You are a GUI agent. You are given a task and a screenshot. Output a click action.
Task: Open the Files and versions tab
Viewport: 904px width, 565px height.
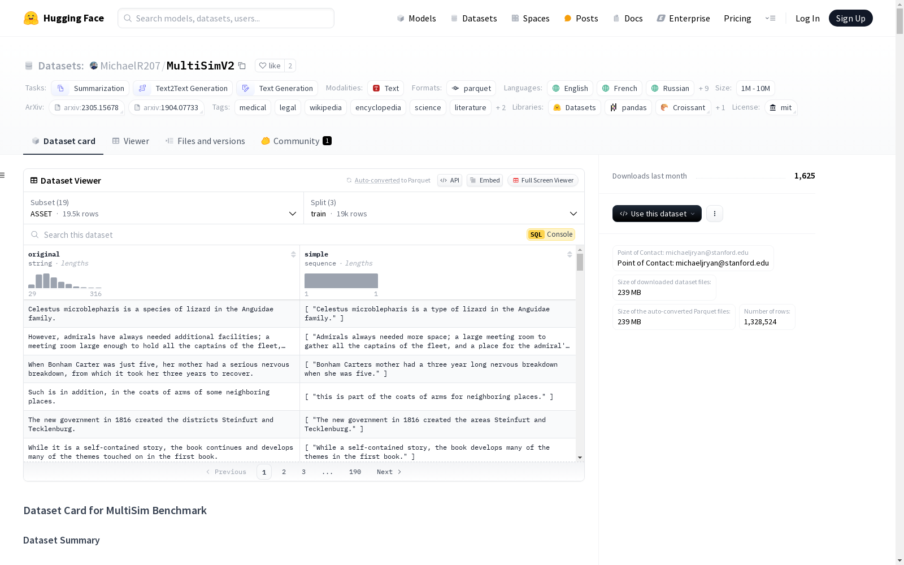point(205,141)
